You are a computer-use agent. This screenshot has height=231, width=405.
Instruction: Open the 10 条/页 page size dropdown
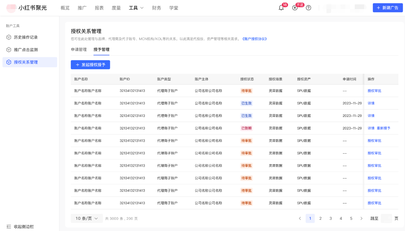[87, 218]
